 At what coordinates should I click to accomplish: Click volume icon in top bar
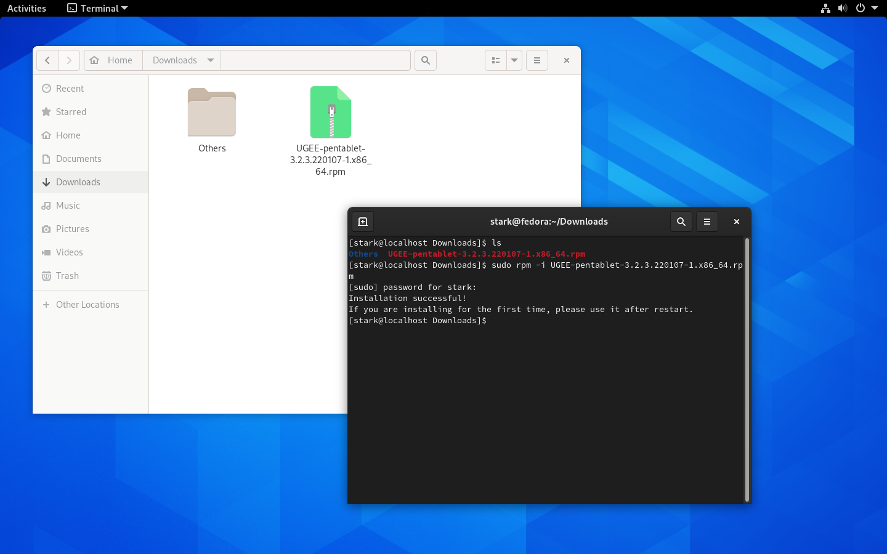pyautogui.click(x=843, y=8)
